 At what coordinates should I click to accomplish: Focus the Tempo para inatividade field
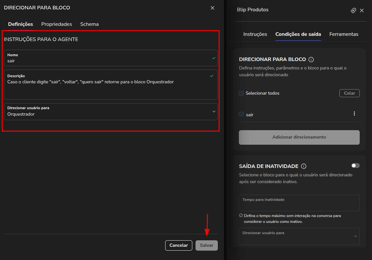coord(299,203)
